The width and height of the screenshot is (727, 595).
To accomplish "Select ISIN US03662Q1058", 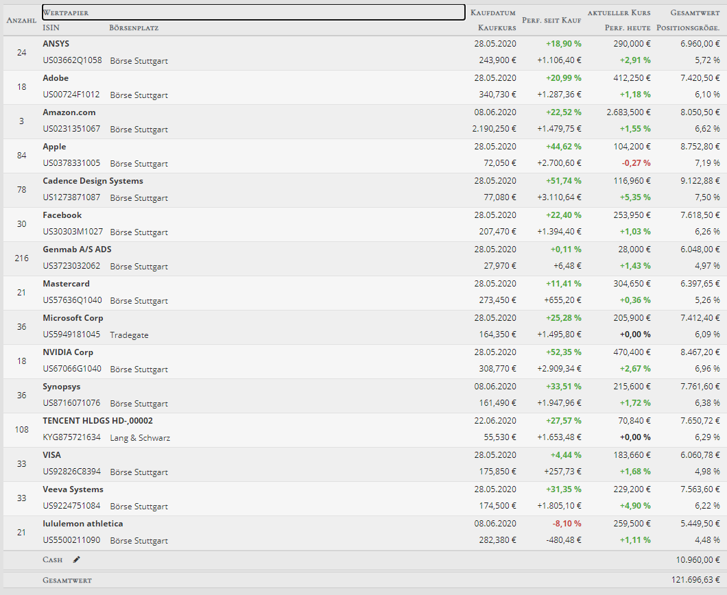I will point(72,60).
